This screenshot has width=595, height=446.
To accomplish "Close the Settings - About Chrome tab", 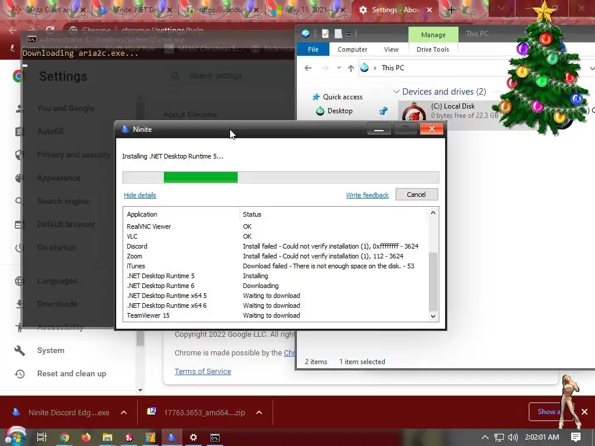I will click(x=429, y=10).
